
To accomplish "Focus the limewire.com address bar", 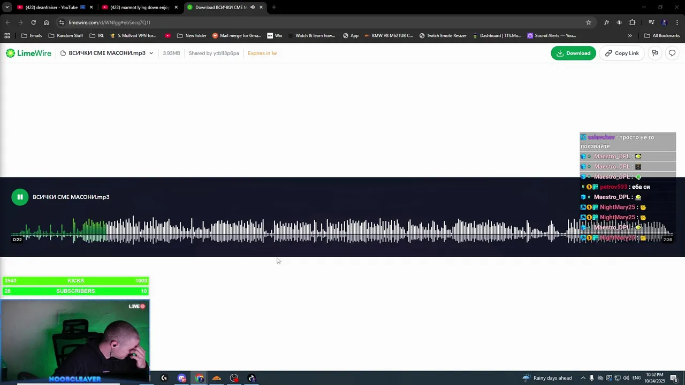I will [321, 22].
